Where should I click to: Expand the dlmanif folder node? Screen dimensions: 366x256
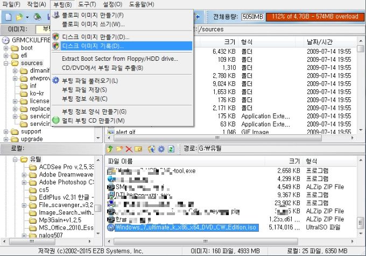(15, 71)
